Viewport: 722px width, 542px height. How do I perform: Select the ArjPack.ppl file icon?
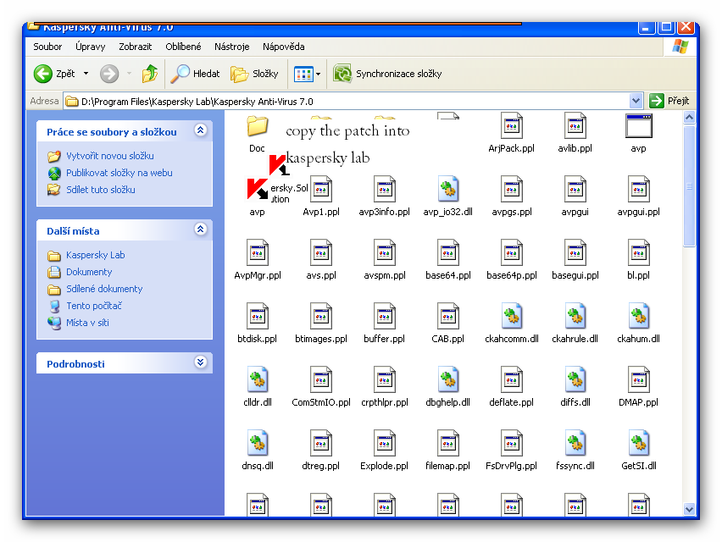512,125
